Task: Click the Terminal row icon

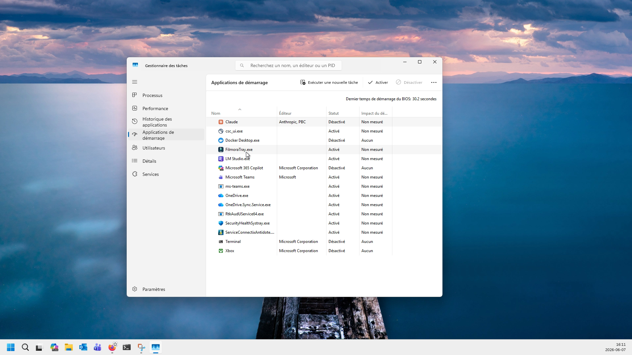Action: (221, 242)
